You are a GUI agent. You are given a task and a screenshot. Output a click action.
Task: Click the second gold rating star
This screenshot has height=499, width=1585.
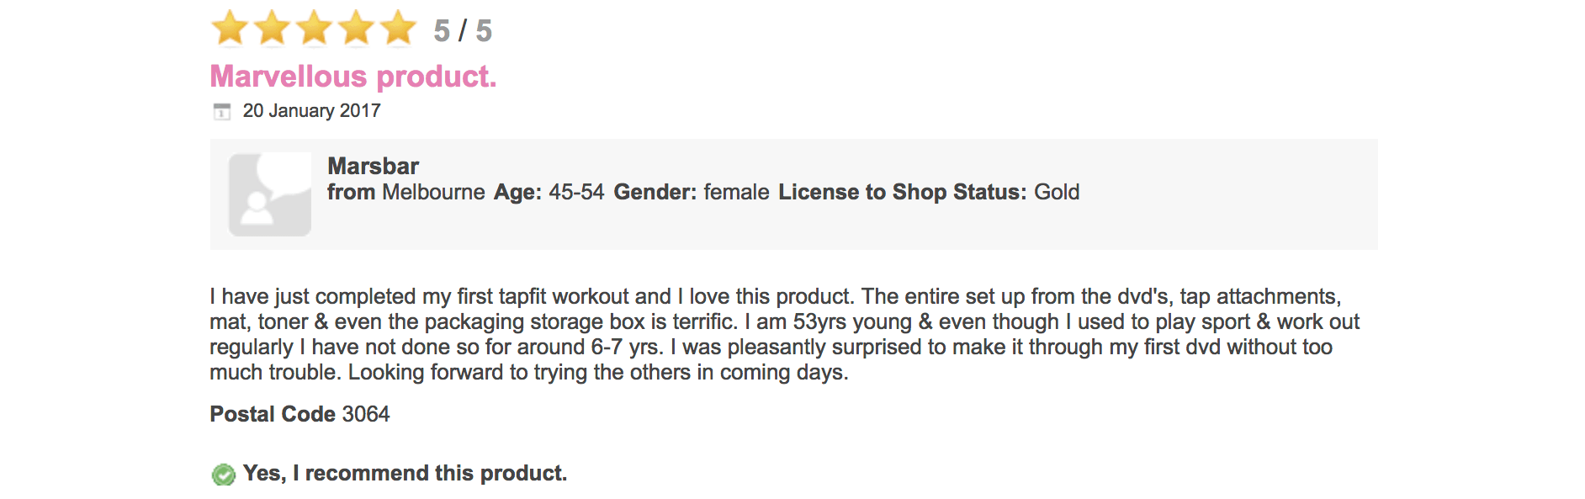(272, 28)
